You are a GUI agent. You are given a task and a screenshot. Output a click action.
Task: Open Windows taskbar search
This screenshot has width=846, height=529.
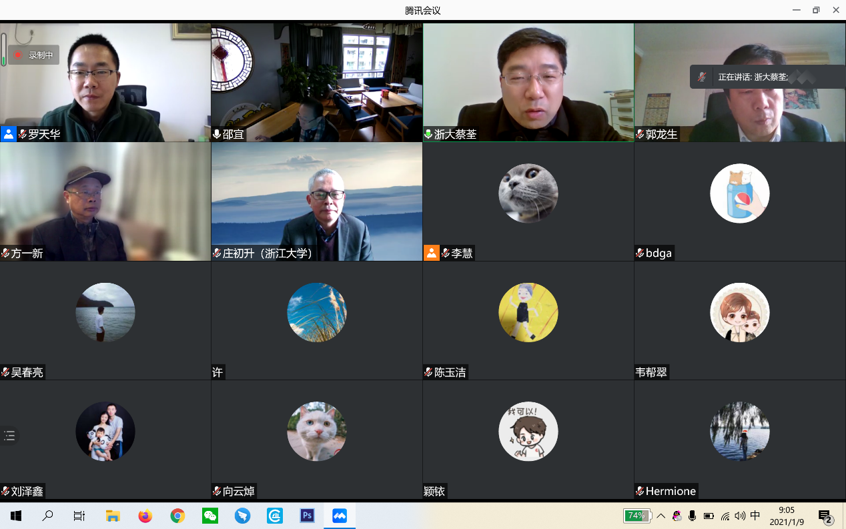point(48,516)
